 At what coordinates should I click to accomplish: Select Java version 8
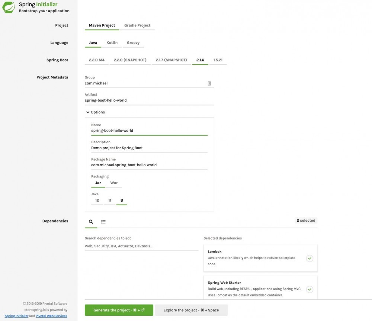coord(122,200)
